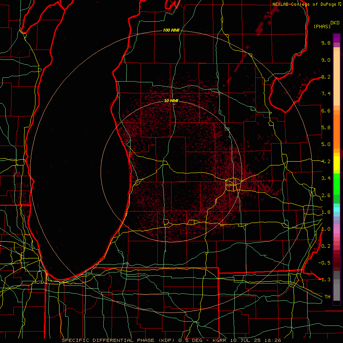Click the -0.5 scale value
Viewport: 343px width, 343px height.
(324, 263)
